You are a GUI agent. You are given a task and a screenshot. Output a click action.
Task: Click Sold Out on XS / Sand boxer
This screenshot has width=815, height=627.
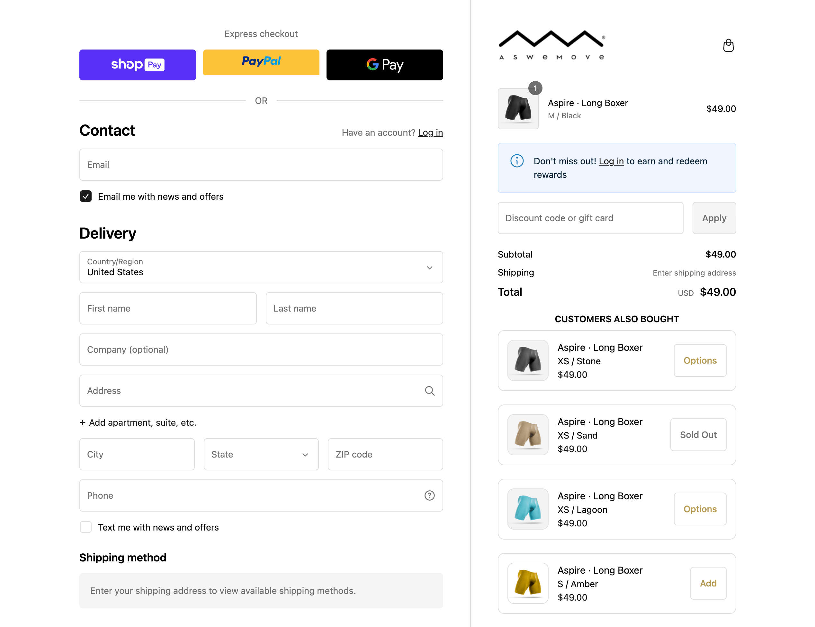(698, 435)
